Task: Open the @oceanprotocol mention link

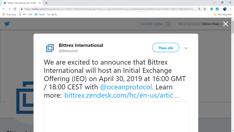Action: coord(126,87)
